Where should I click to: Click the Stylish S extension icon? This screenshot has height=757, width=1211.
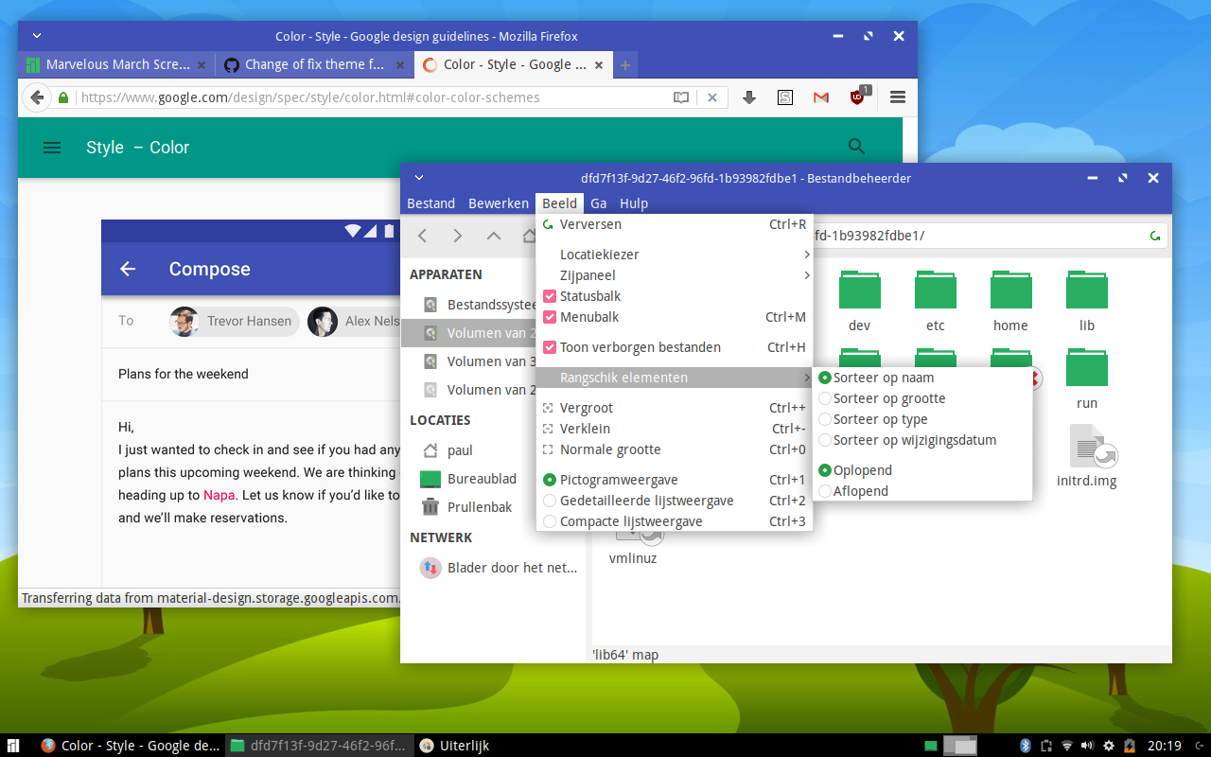tap(785, 97)
